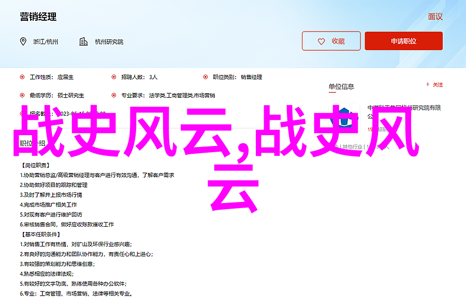Click the 浙江/杭州 location text
The height and width of the screenshot is (305, 466).
point(46,42)
